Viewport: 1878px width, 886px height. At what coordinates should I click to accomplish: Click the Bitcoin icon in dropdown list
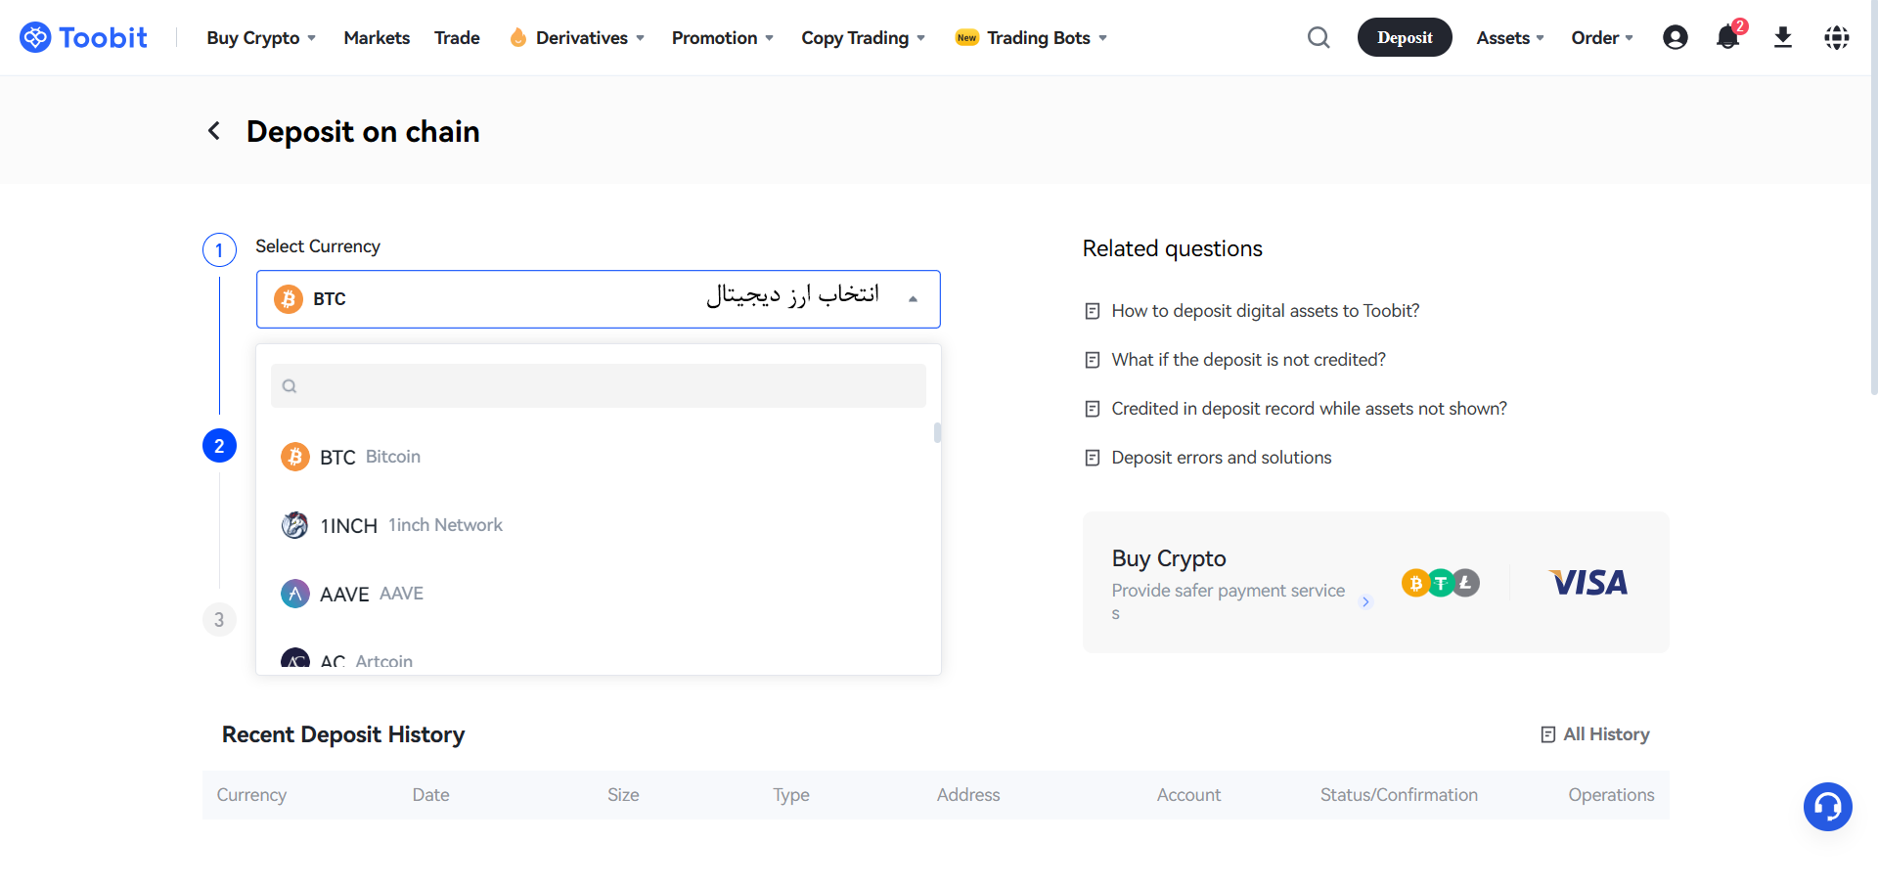click(x=295, y=457)
